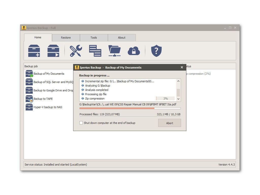260x195 pixels.
Task: Close the backup progress dialog
Action: tap(182, 67)
